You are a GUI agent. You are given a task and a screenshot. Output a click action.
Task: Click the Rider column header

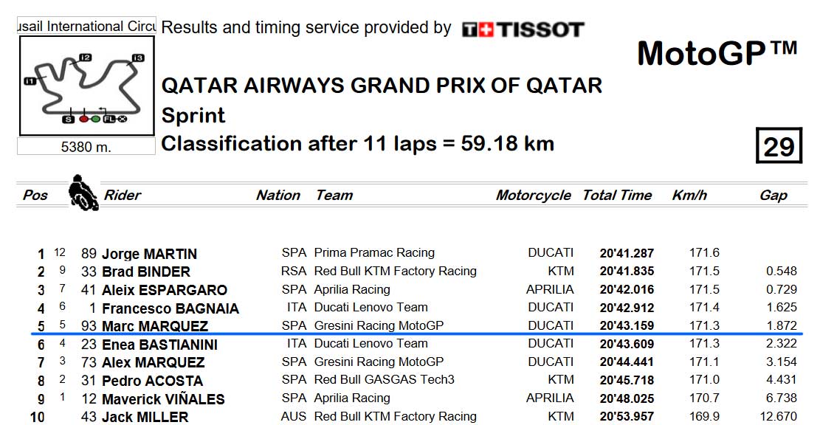(x=123, y=195)
